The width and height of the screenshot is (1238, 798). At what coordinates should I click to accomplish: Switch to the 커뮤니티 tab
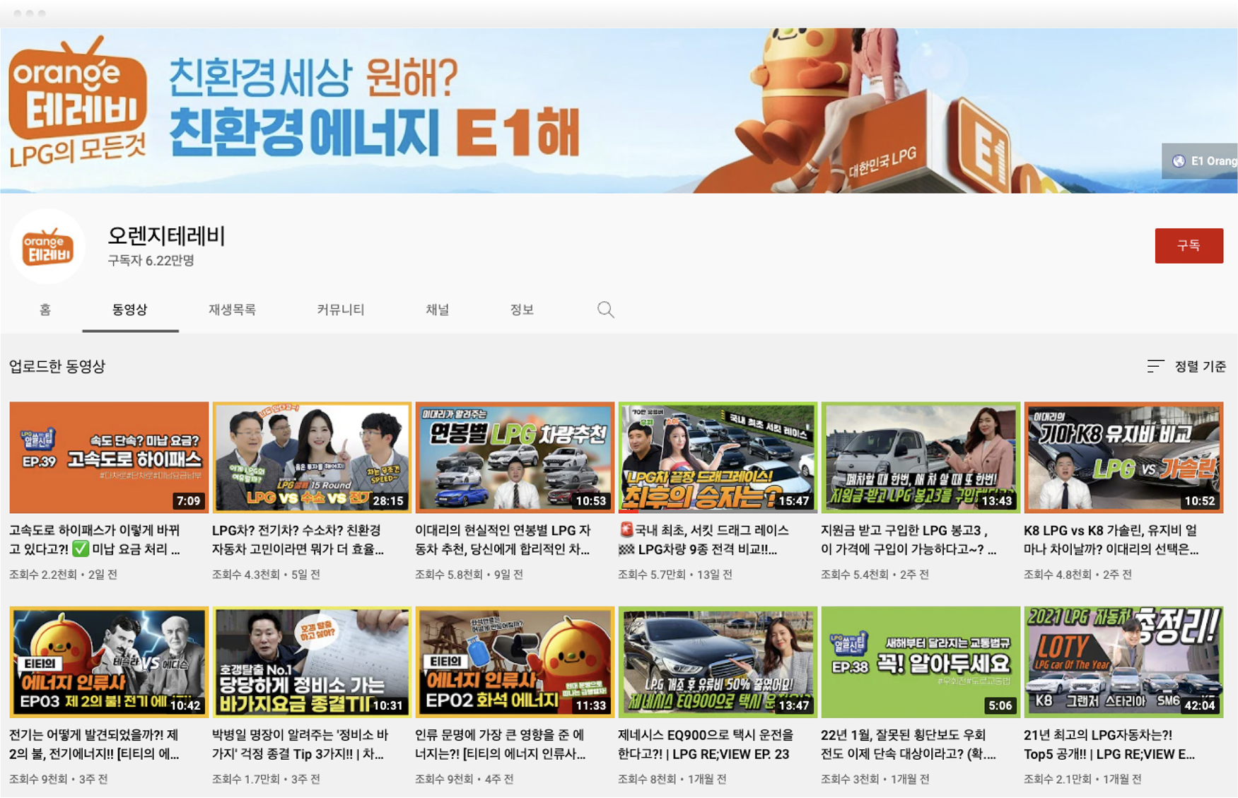click(339, 310)
